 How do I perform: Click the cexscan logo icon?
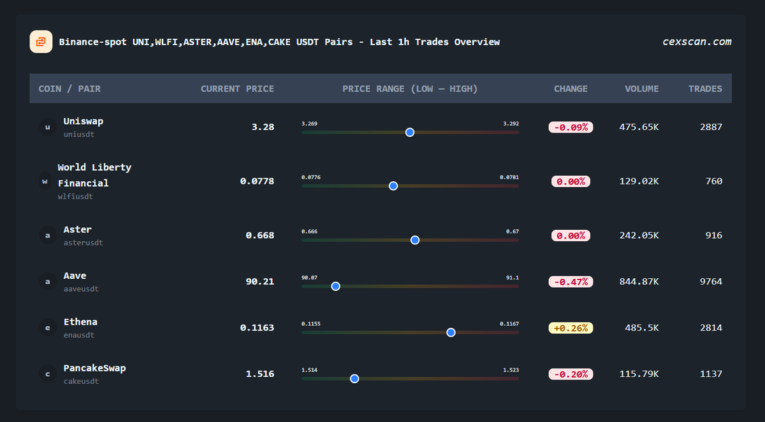[x=41, y=41]
